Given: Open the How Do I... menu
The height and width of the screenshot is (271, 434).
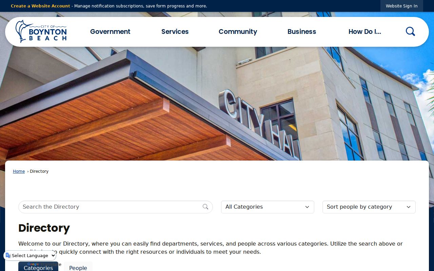Looking at the screenshot, I should coord(365,32).
